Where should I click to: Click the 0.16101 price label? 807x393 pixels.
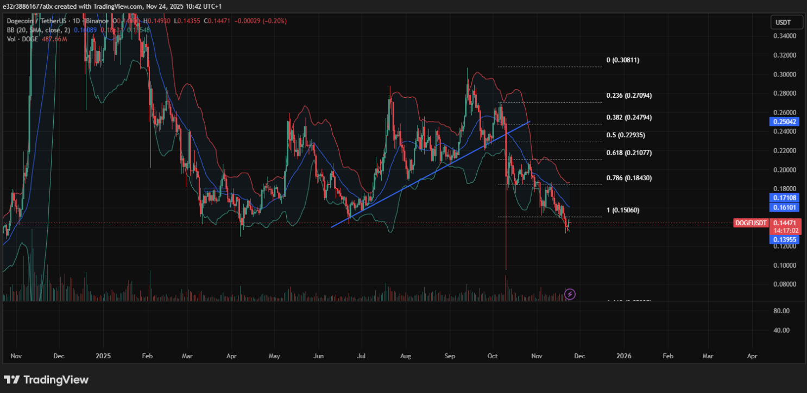784,207
